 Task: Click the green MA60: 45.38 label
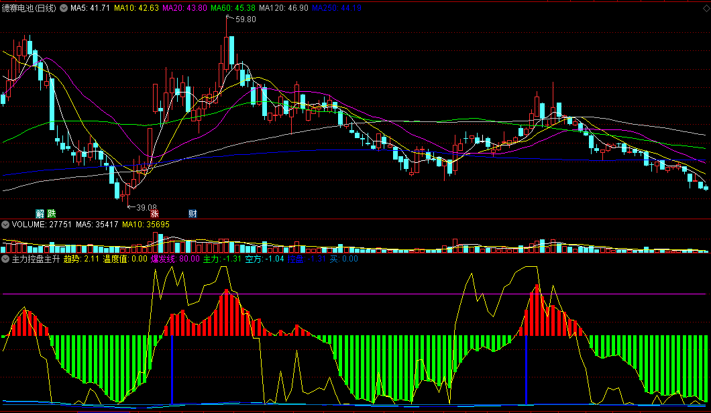click(233, 8)
